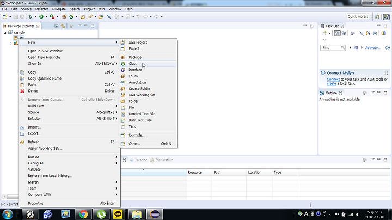Expand the Run As submenu

pos(69,157)
